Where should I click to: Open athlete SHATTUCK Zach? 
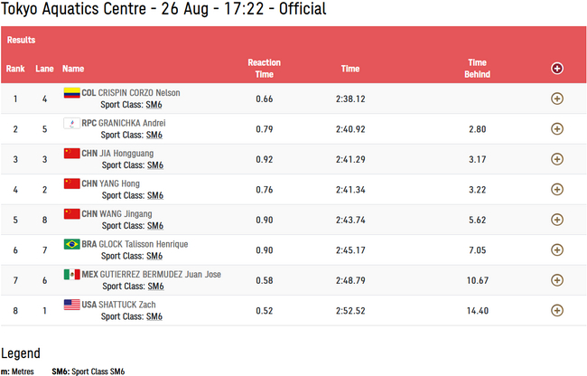click(x=127, y=305)
